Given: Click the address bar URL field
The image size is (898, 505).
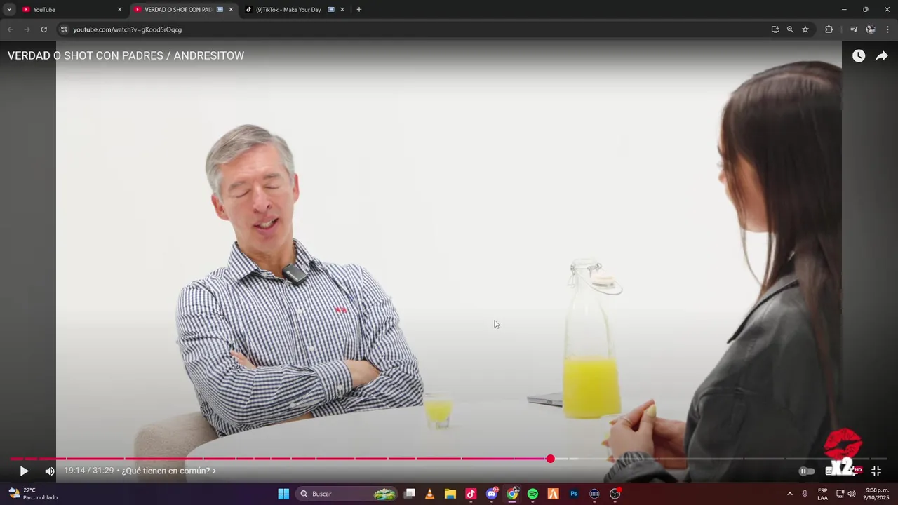Looking at the screenshot, I should pyautogui.click(x=414, y=29).
